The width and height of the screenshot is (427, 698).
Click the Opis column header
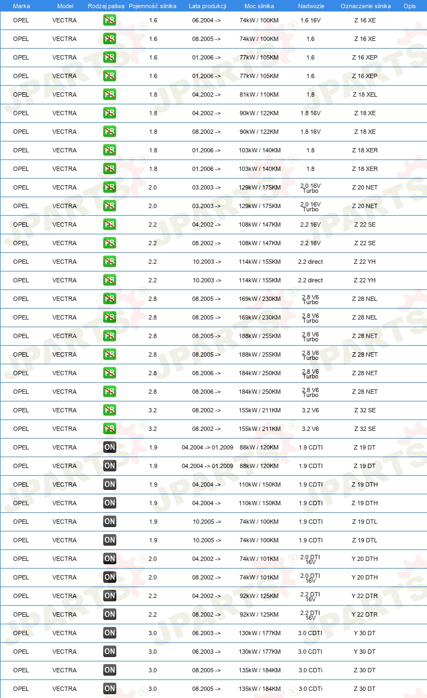tap(410, 6)
